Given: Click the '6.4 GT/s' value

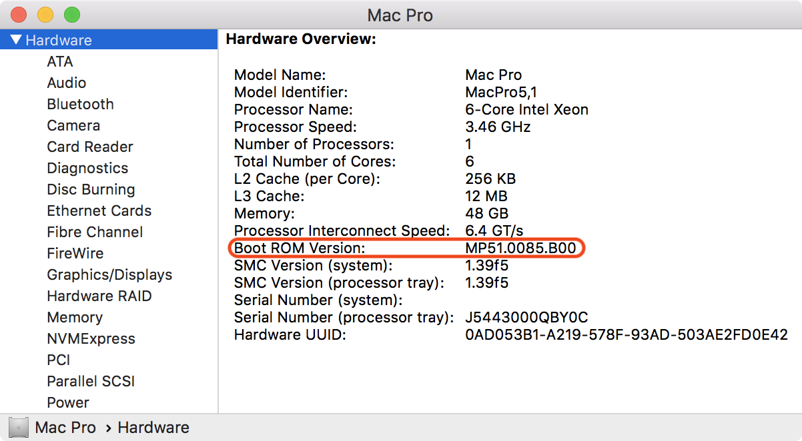Looking at the screenshot, I should [494, 230].
